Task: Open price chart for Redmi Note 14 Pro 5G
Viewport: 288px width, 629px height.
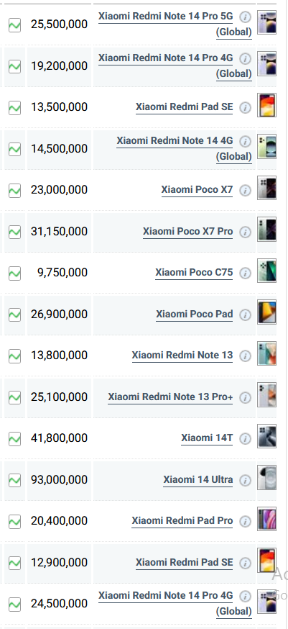Action: [x=15, y=25]
